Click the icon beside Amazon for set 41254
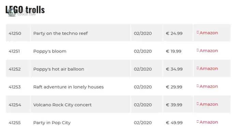 198,104
